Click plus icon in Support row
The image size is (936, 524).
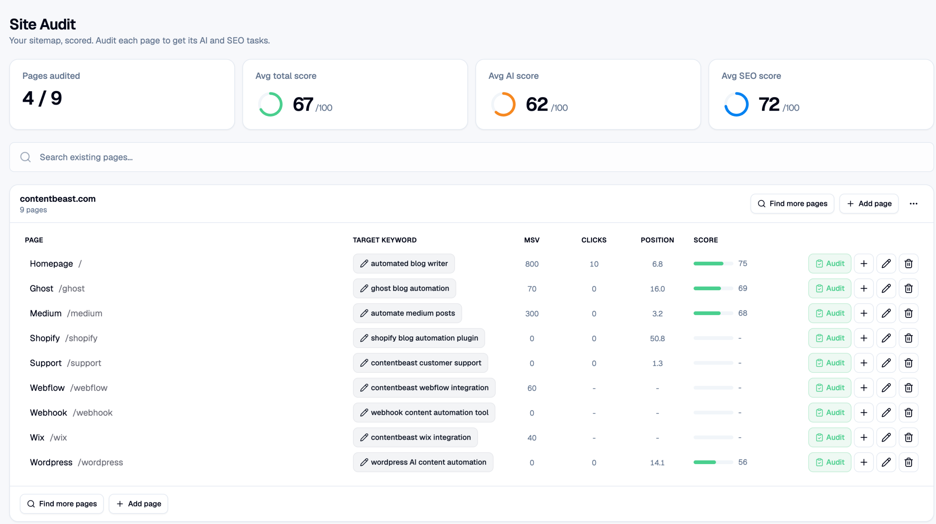click(864, 363)
